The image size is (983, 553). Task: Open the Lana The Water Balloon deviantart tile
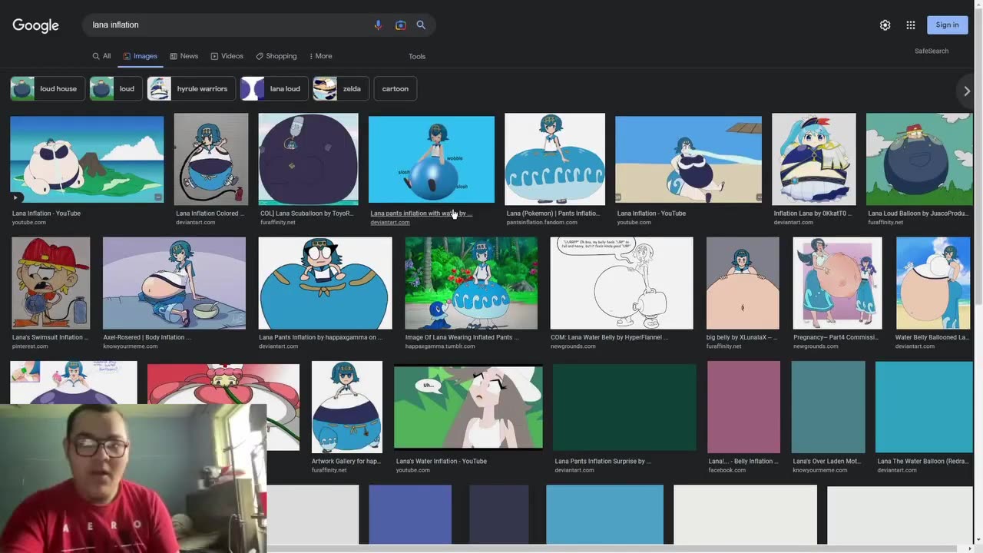point(924,407)
